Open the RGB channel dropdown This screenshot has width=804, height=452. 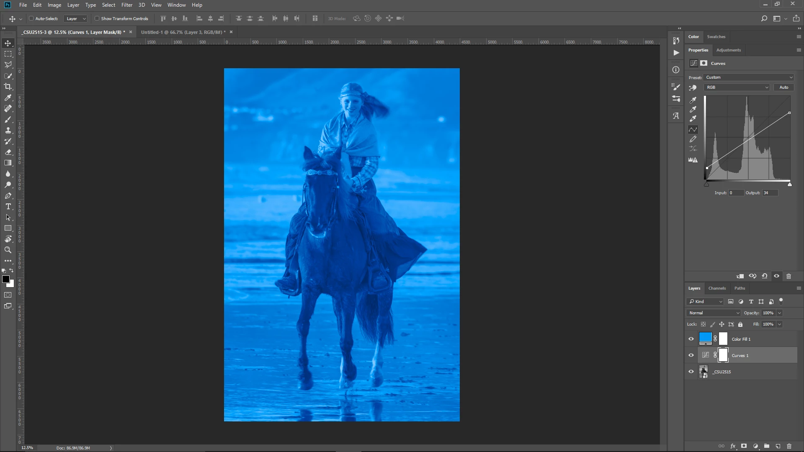click(x=737, y=87)
